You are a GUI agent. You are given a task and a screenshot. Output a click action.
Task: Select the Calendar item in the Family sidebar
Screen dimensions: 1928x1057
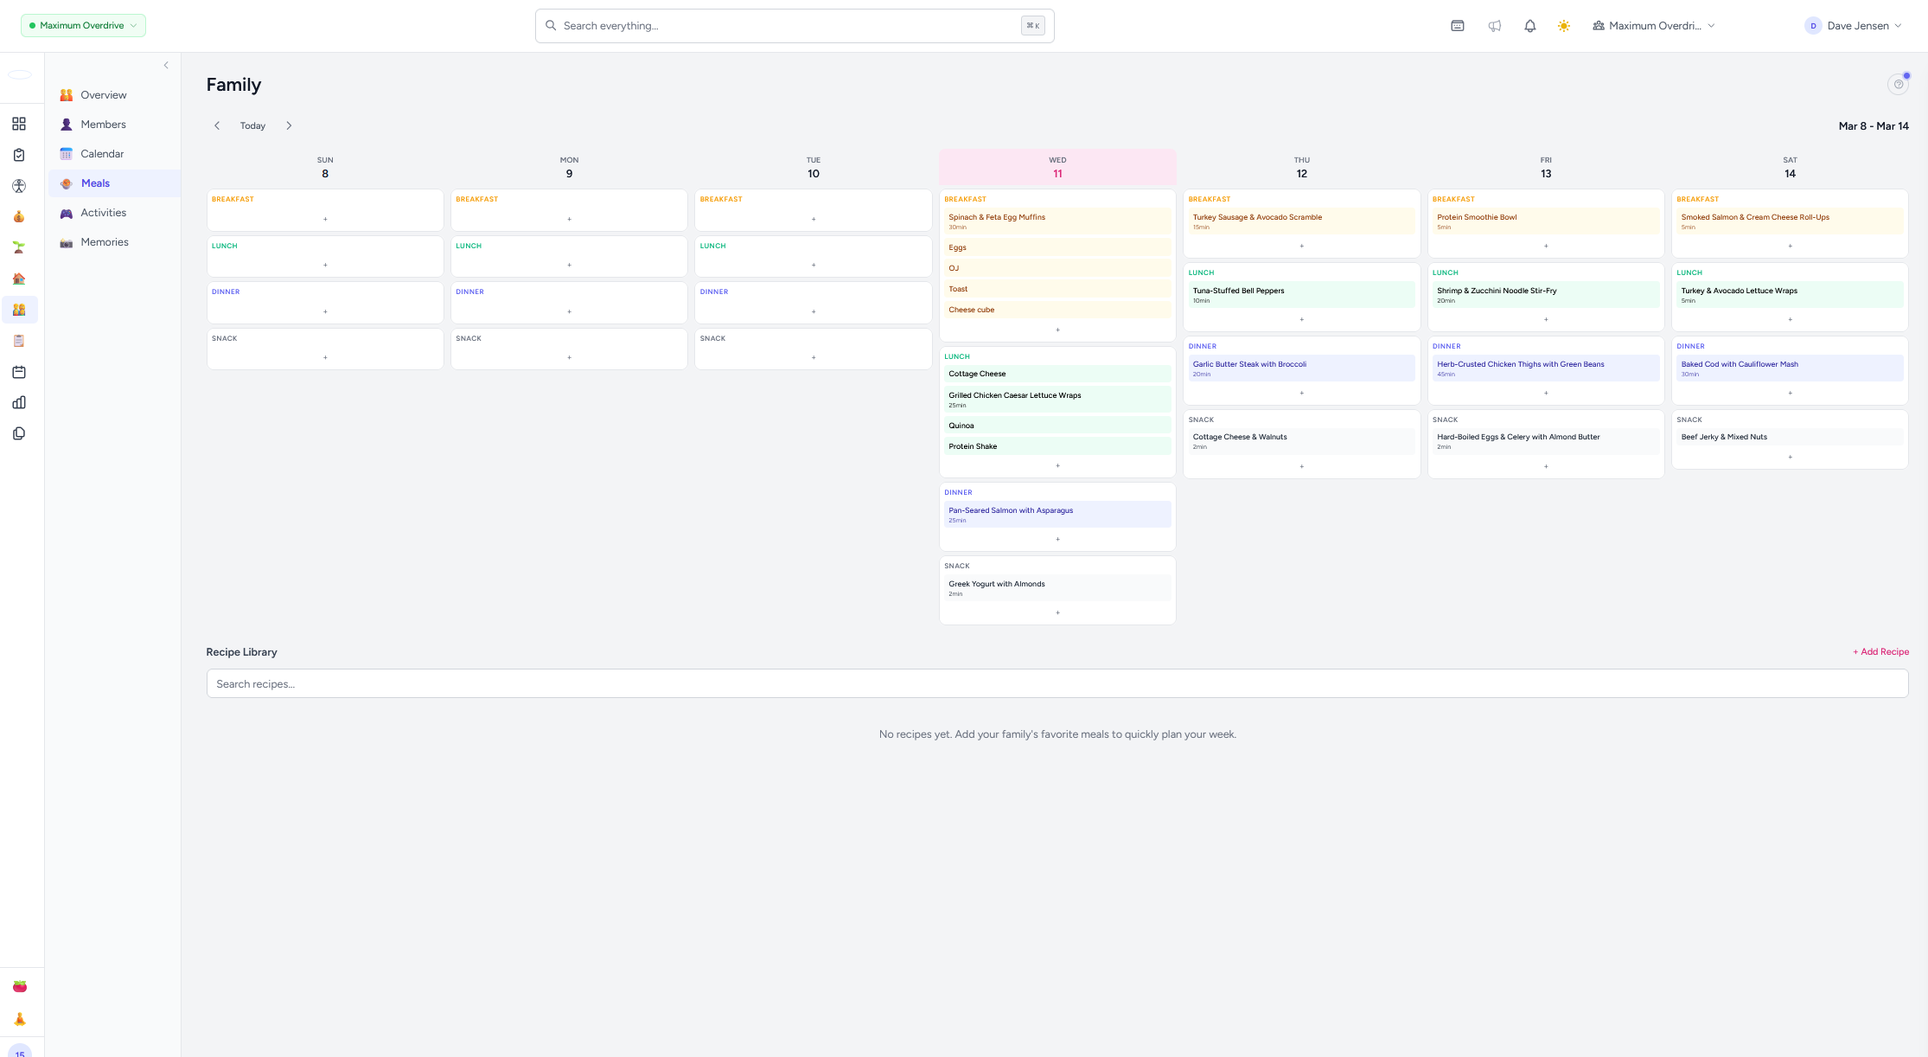coord(102,153)
